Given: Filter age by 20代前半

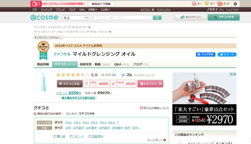Looking at the screenshot, I should pyautogui.click(x=78, y=128).
